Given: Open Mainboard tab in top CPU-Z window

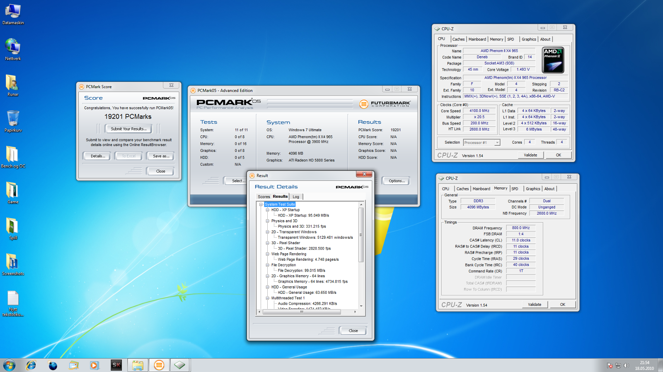Looking at the screenshot, I should coord(477,39).
